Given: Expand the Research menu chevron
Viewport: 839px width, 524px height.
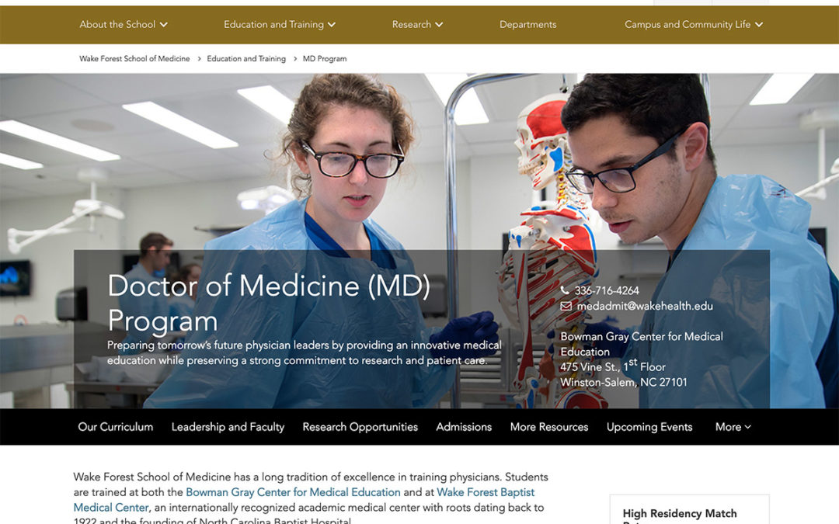Looking at the screenshot, I should tap(439, 25).
